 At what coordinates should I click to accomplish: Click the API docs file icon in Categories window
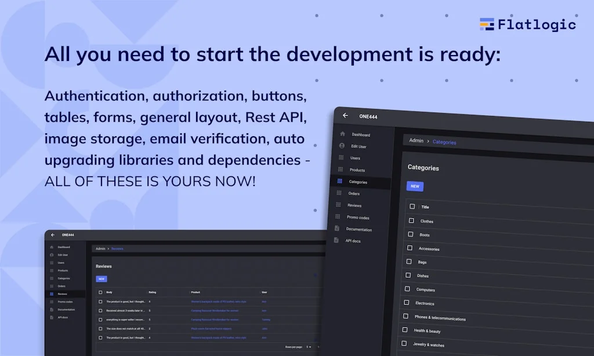(x=336, y=240)
